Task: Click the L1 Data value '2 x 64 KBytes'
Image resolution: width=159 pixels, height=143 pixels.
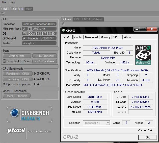Action: click(x=140, y=97)
